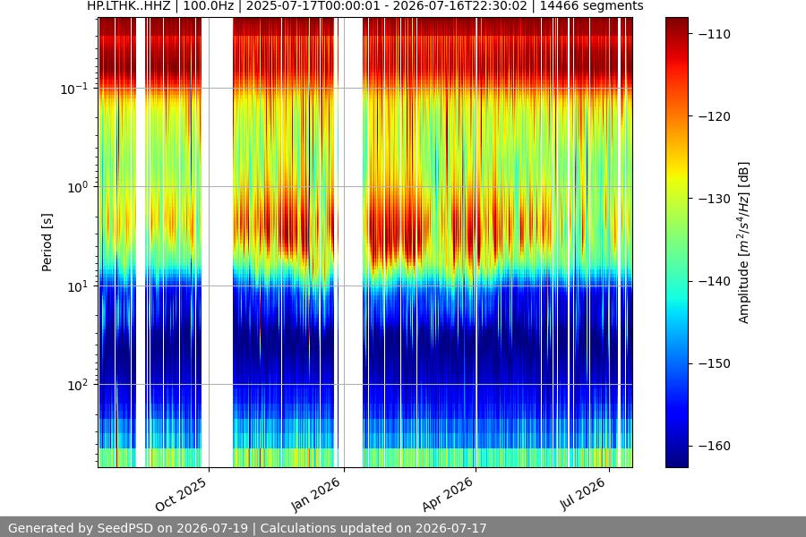Click the end time '2026-07-16T22:30:02' in title
Viewport: 806px width, 537px height.
(459, 6)
